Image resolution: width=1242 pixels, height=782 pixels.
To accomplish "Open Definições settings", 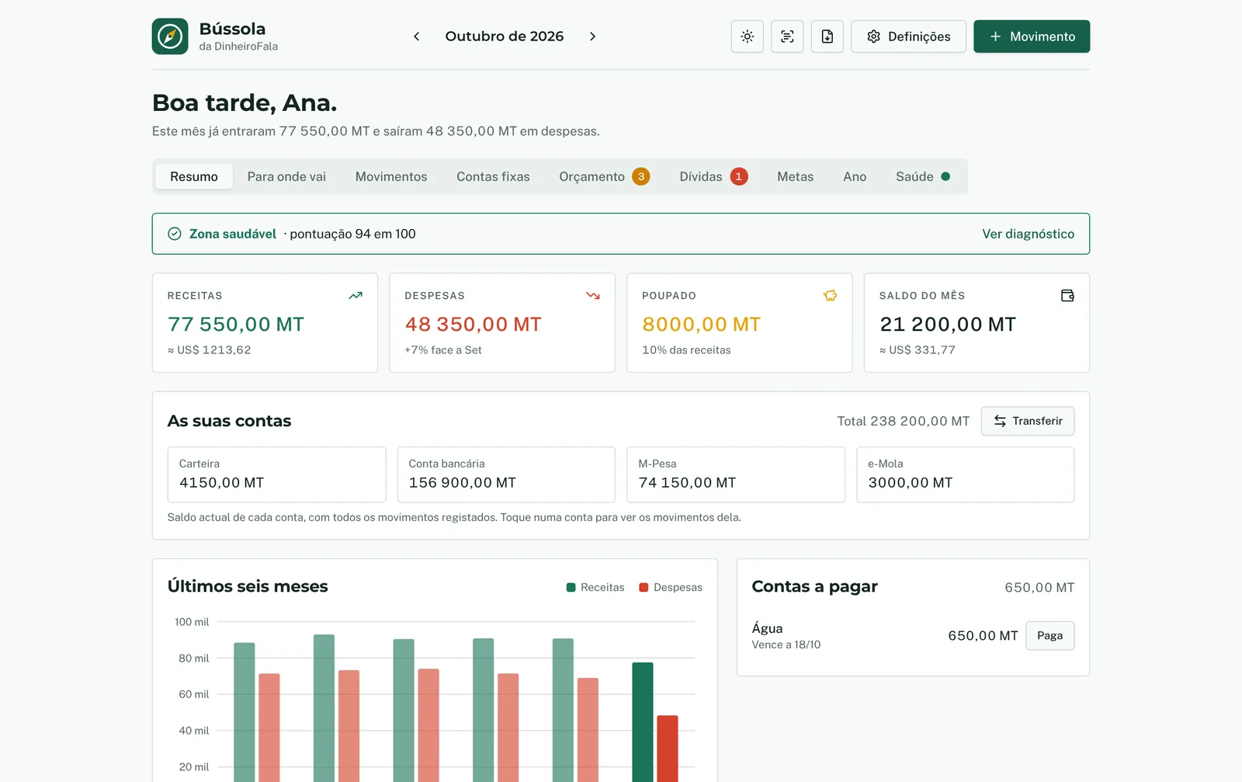I will click(908, 36).
